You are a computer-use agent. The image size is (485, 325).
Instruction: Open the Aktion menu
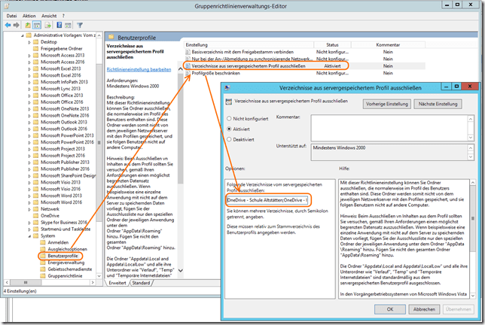click(x=30, y=14)
